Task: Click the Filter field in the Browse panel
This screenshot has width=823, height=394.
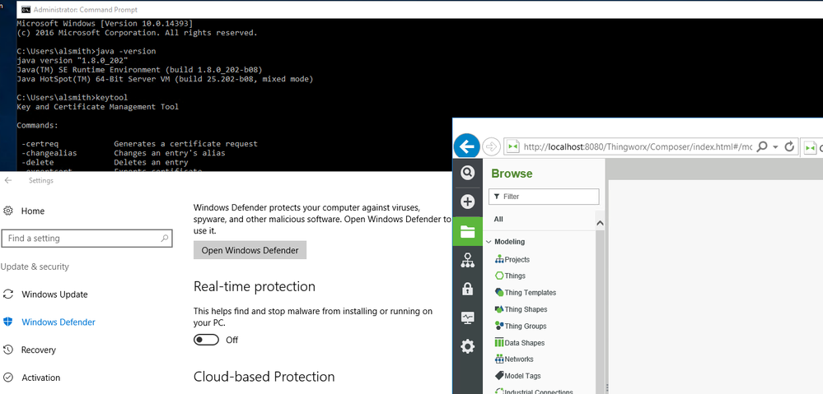Action: pyautogui.click(x=544, y=197)
